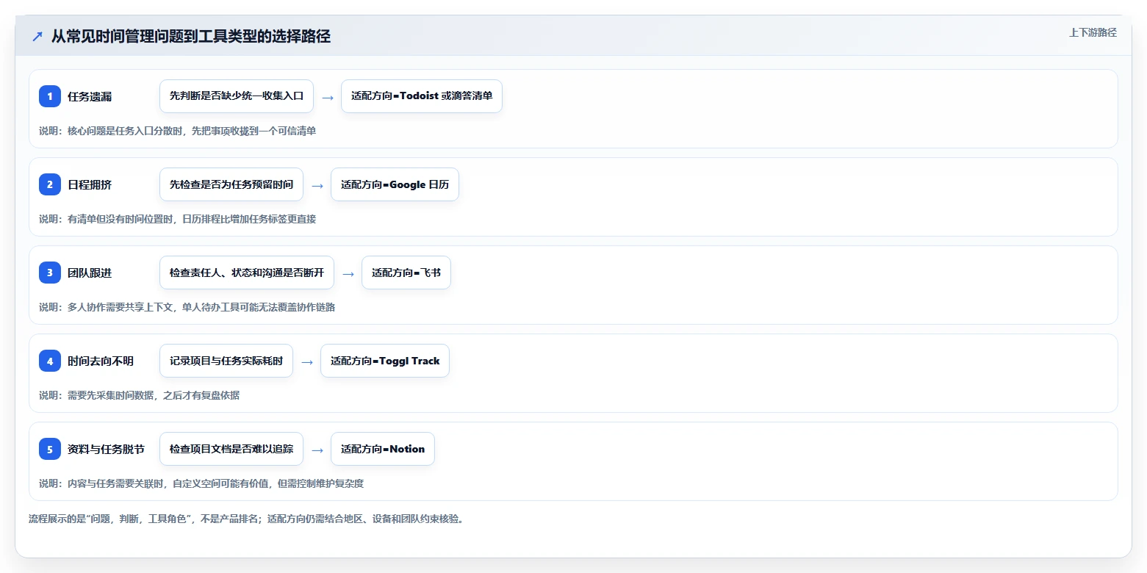Viewport: 1147px width, 573px height.
Task: Click the 记录项目与任务实际耗时 box
Action: [x=226, y=361]
